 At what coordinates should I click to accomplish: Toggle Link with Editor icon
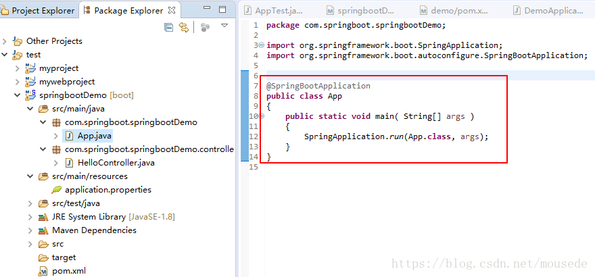184,27
